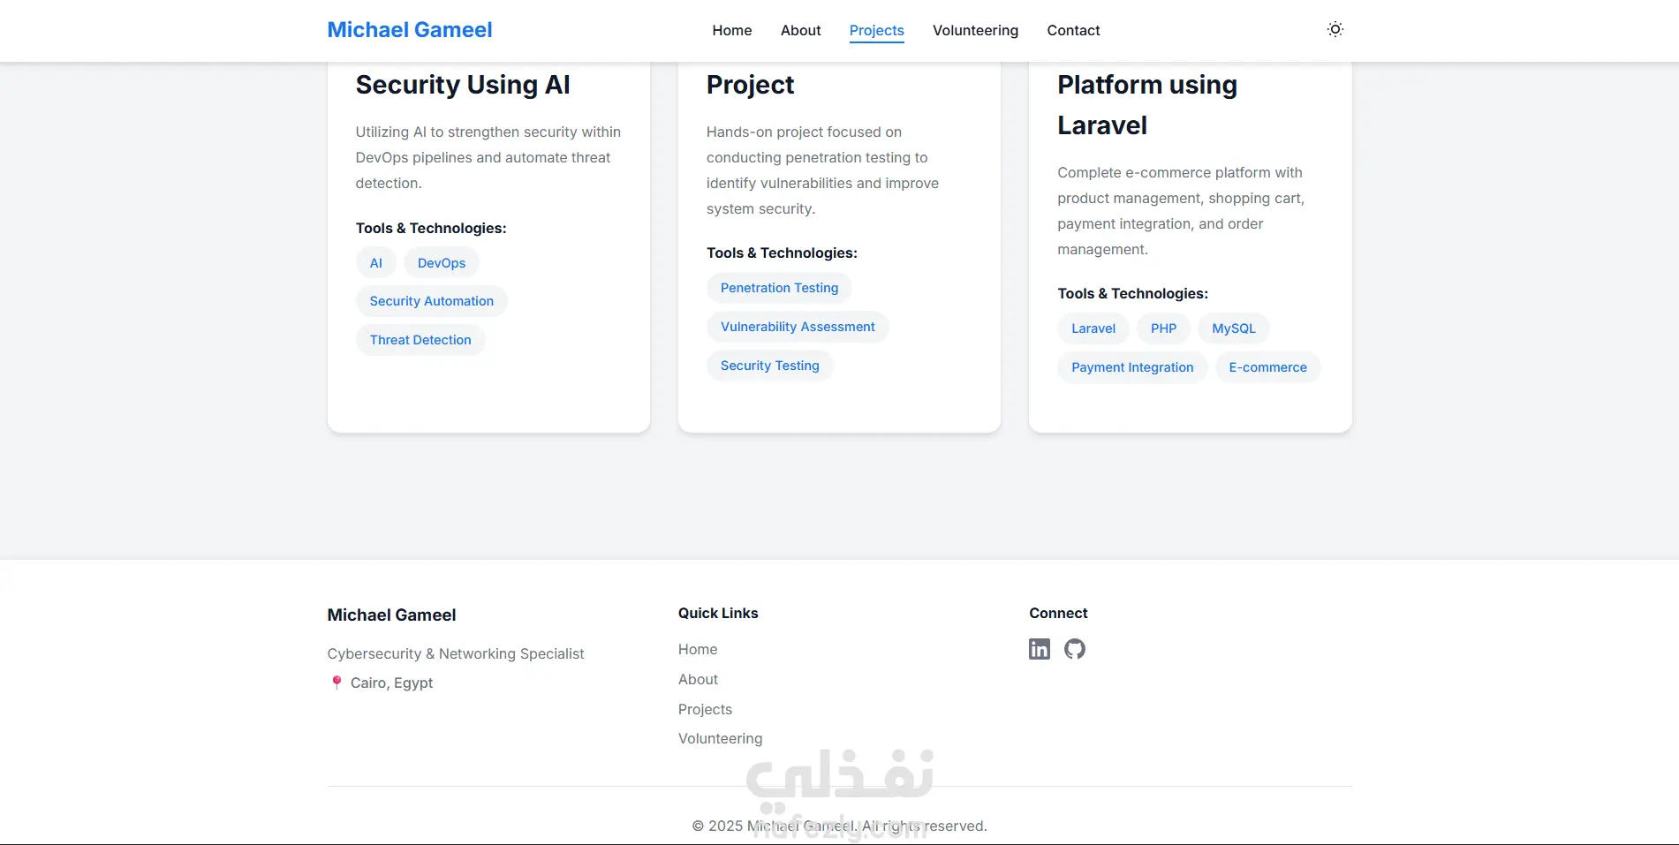This screenshot has height=845, width=1679.
Task: Click the footer Volunteering quick link
Action: (x=720, y=738)
